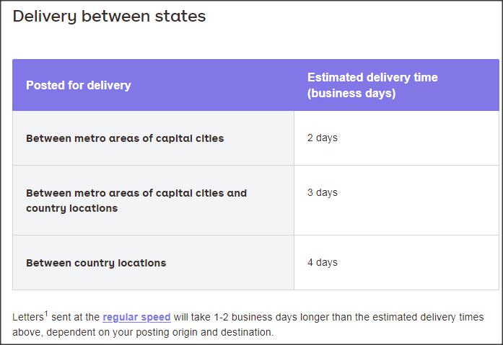Viewport: 503px width, 345px height.
Task: Click the Delivery between states heading
Action: point(109,17)
